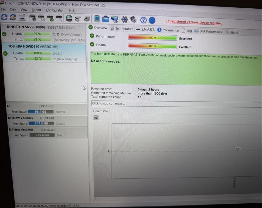Image resolution: width=262 pixels, height=208 pixels.
Task: Switch to the Log tab
Action: coord(187,31)
